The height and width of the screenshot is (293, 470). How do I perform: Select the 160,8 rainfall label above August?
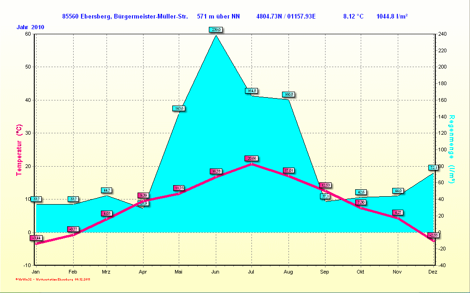pos(288,94)
